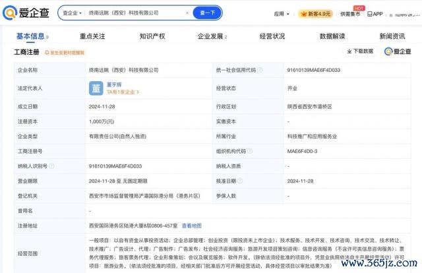Select the 2024-11-28 至 无固定期限 value
The height and width of the screenshot is (273, 422).
118,181
